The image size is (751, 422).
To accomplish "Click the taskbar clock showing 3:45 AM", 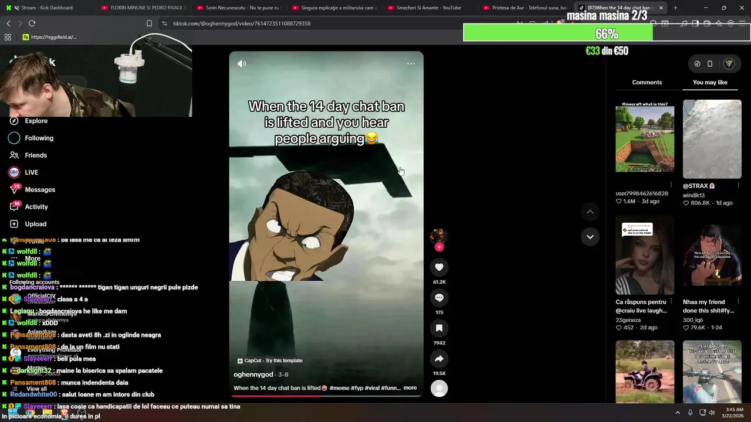I will (x=735, y=413).
